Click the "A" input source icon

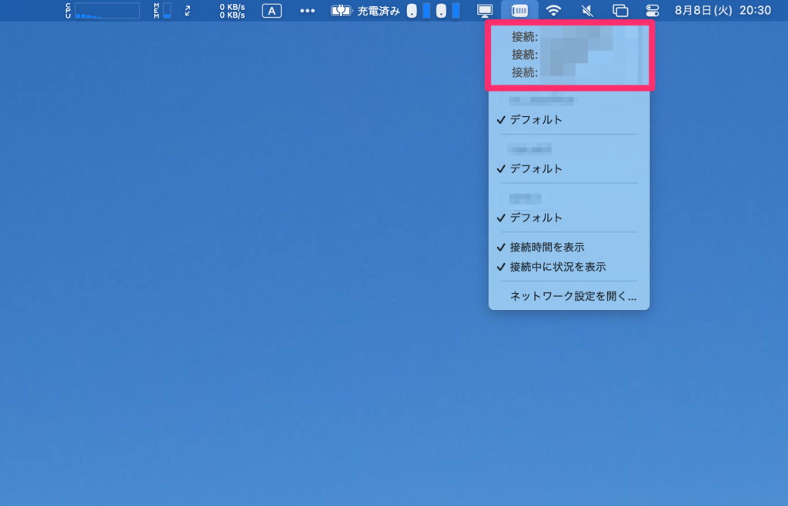[x=271, y=11]
